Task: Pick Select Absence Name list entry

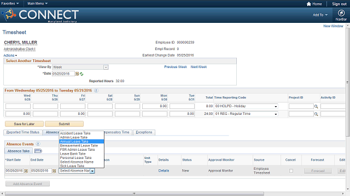Action: 81,162
